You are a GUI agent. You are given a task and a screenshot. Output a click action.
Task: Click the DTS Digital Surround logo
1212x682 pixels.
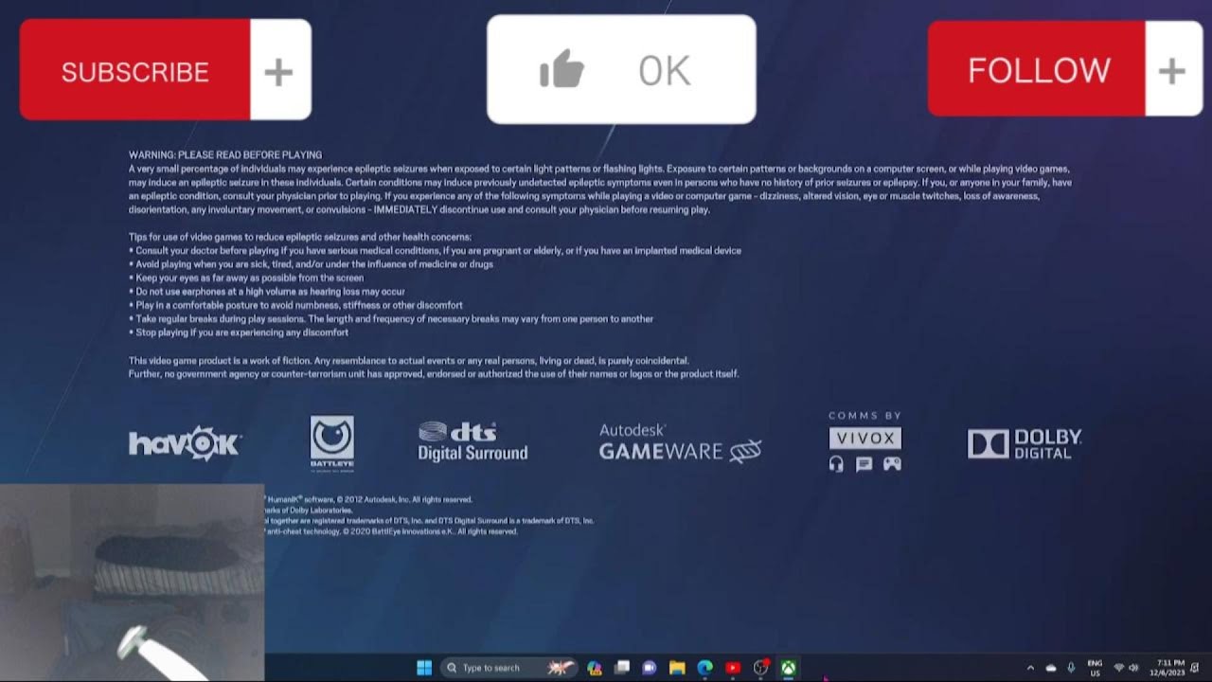tap(472, 441)
